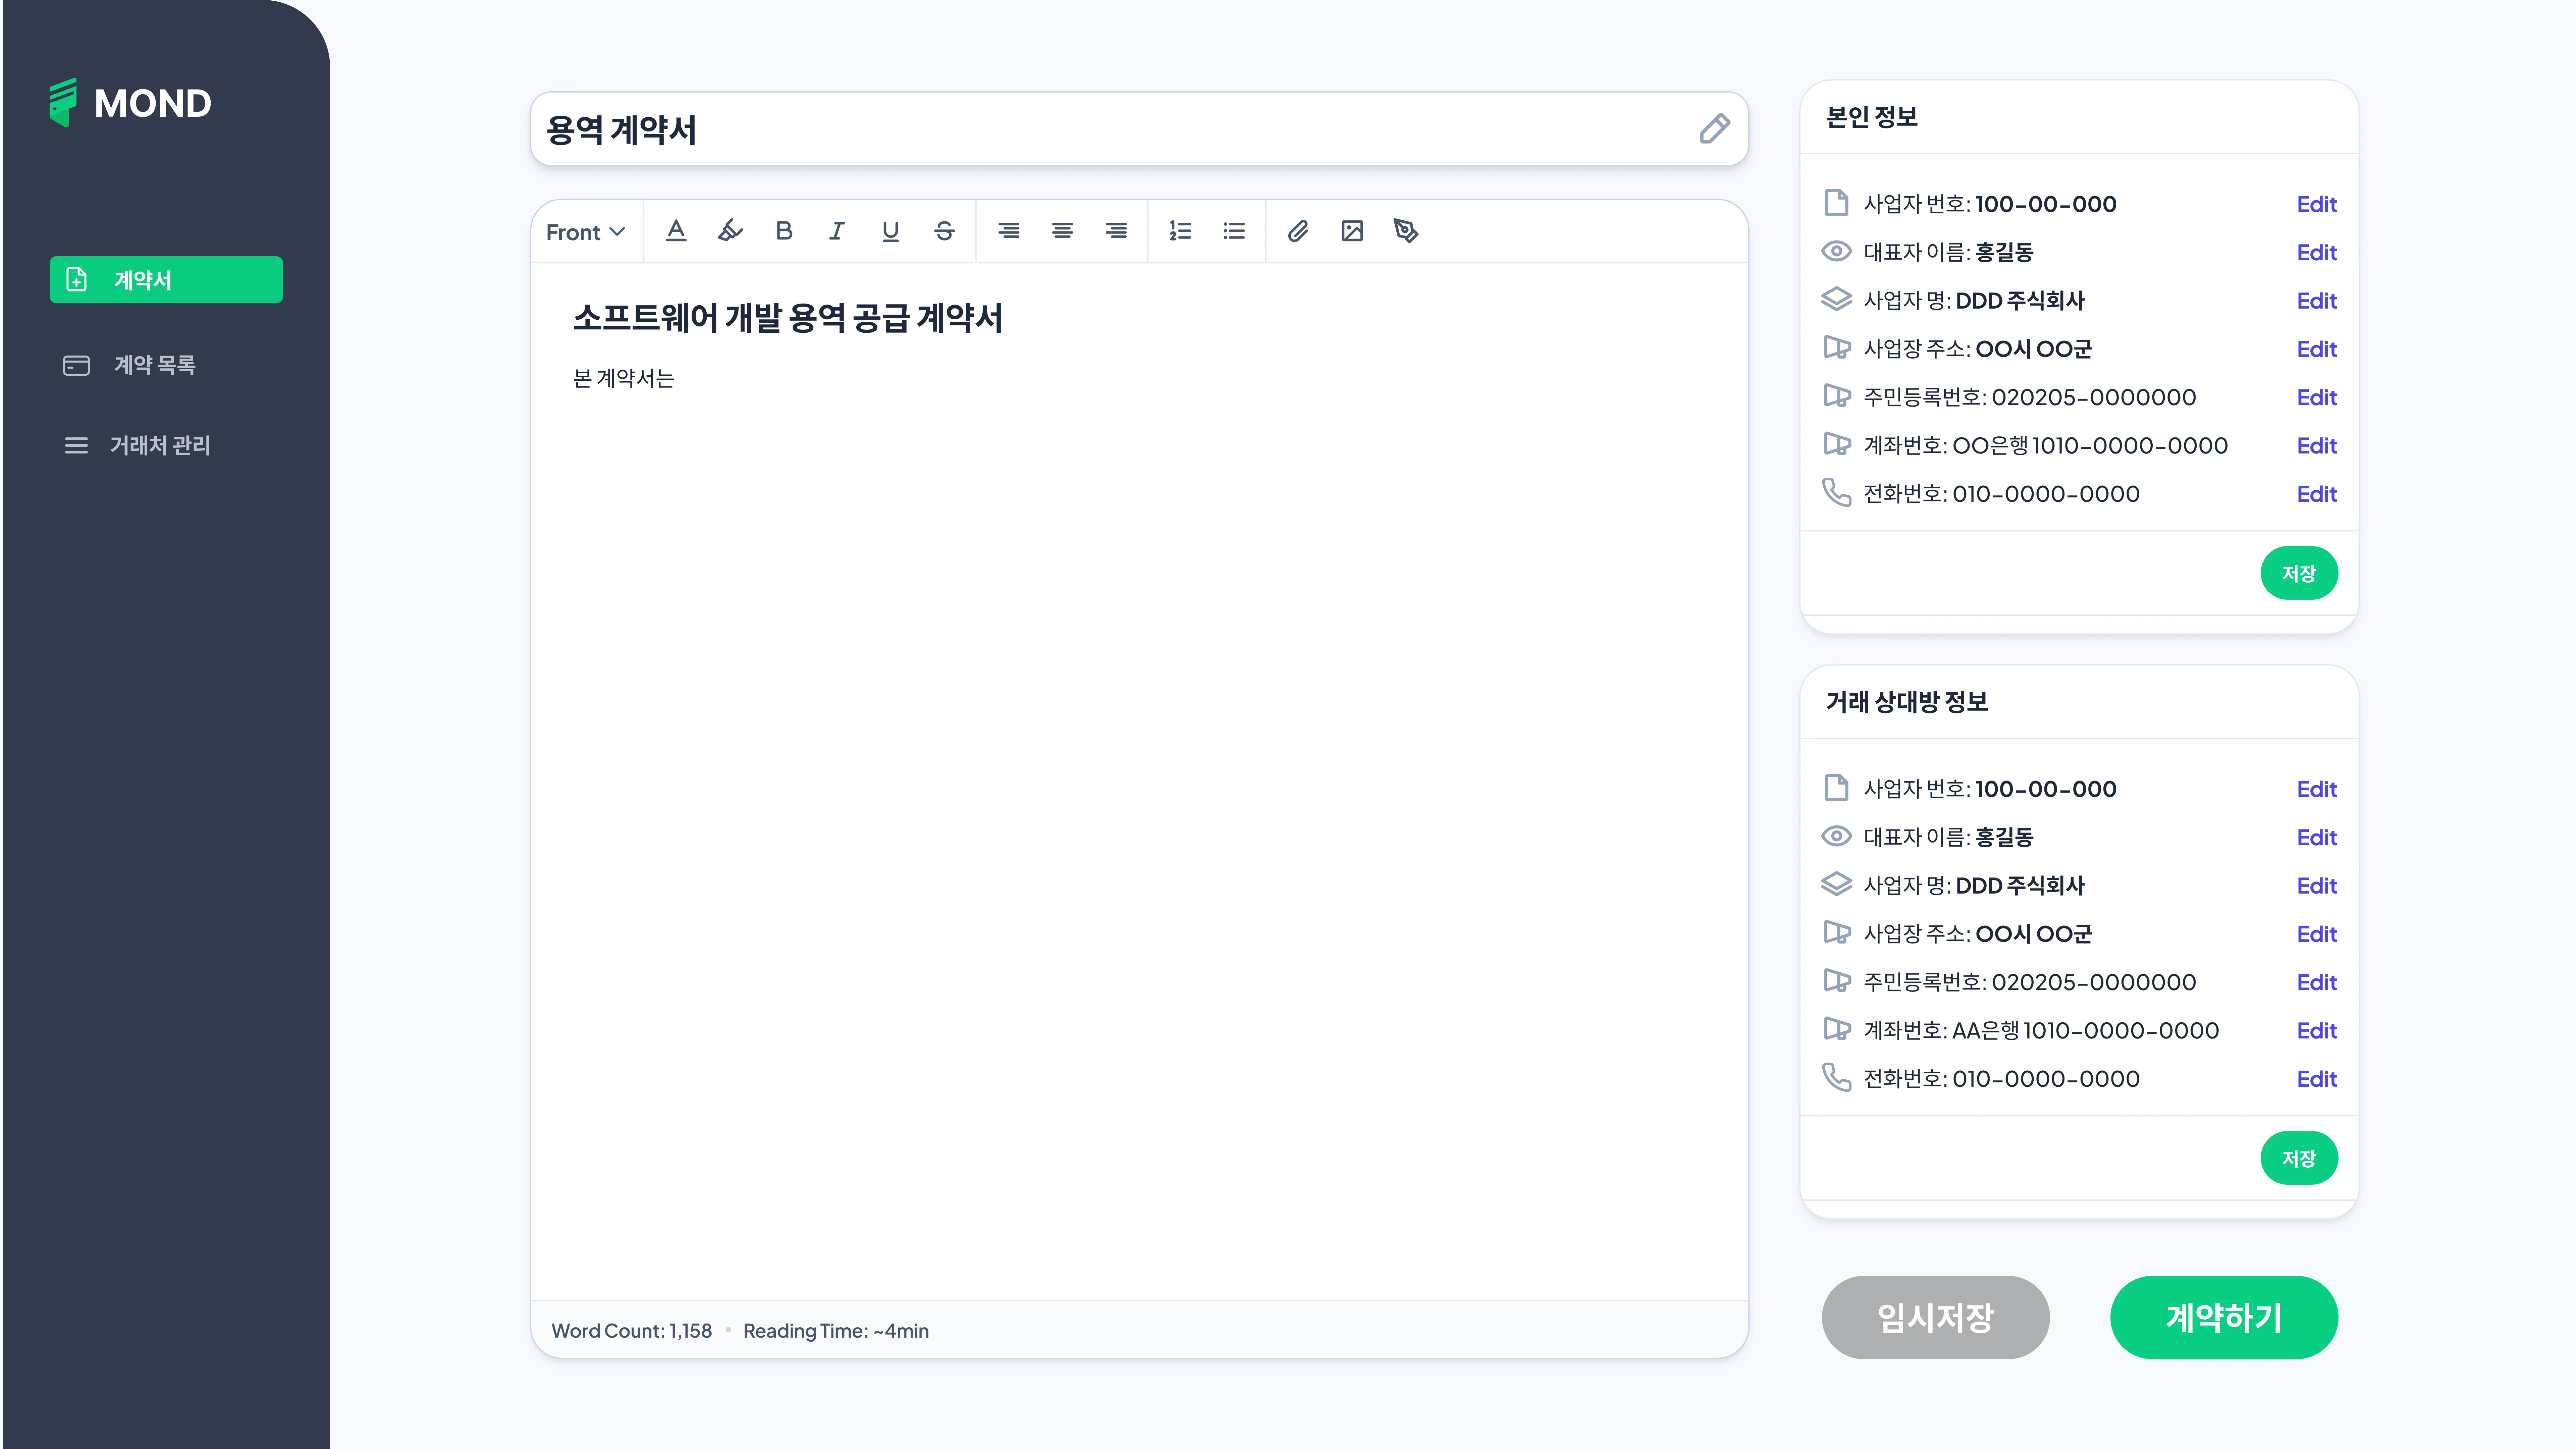Open the 계약서 sidebar menu
This screenshot has width=2576, height=1449.
[x=166, y=280]
